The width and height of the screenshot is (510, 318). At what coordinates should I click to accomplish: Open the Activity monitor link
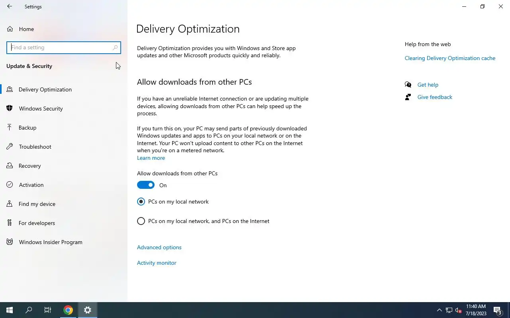[x=157, y=263]
